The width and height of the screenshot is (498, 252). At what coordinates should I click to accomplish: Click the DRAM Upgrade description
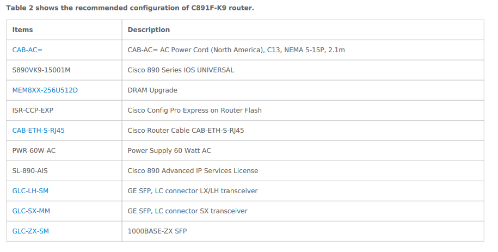152,90
